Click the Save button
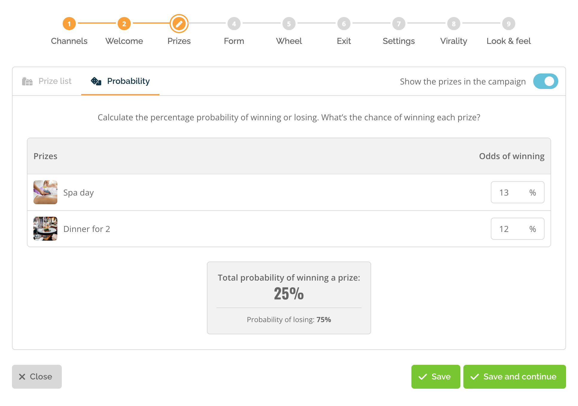Image resolution: width=578 pixels, height=406 pixels. pos(436,377)
